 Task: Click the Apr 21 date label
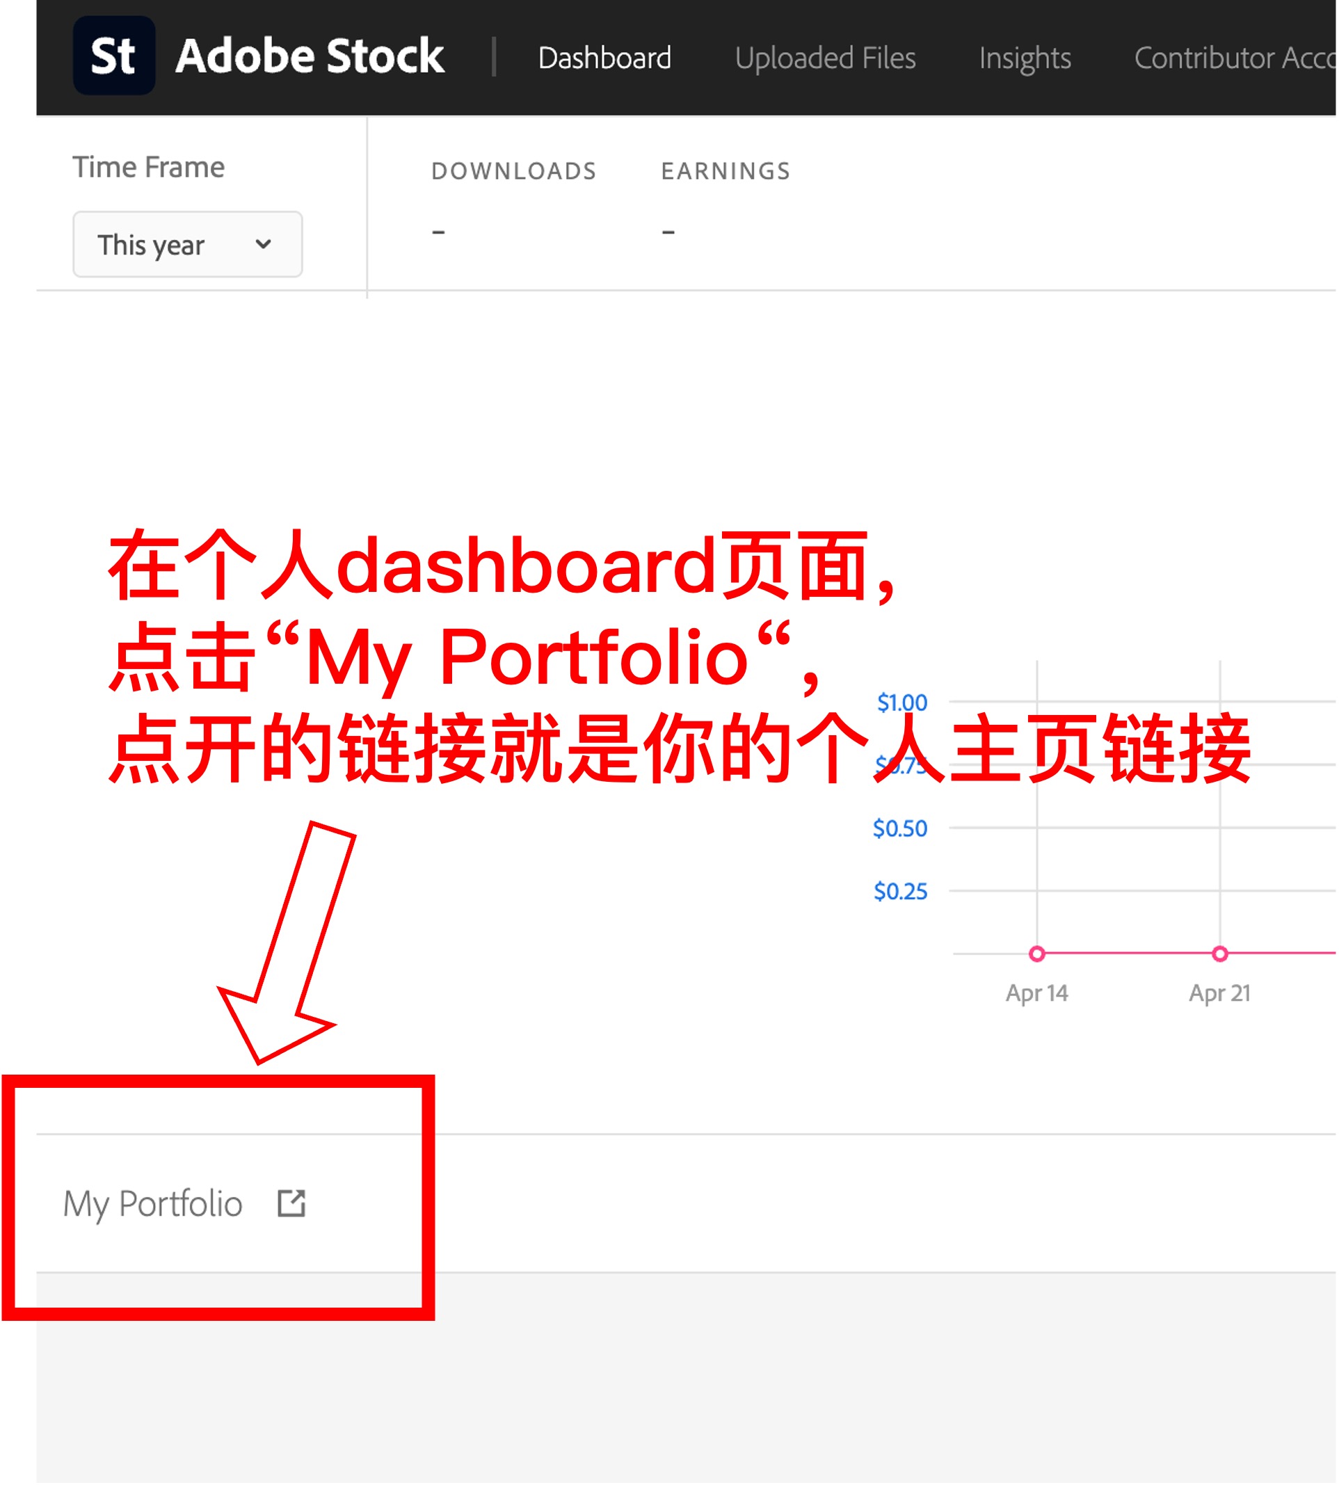tap(1221, 995)
